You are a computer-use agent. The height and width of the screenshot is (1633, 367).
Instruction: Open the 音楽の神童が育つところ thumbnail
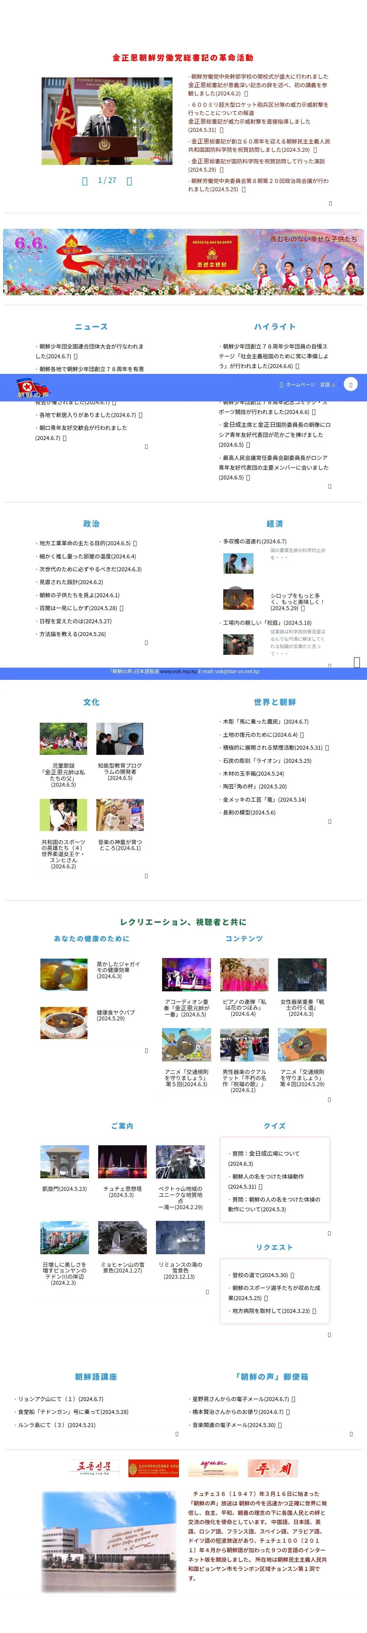tap(120, 815)
